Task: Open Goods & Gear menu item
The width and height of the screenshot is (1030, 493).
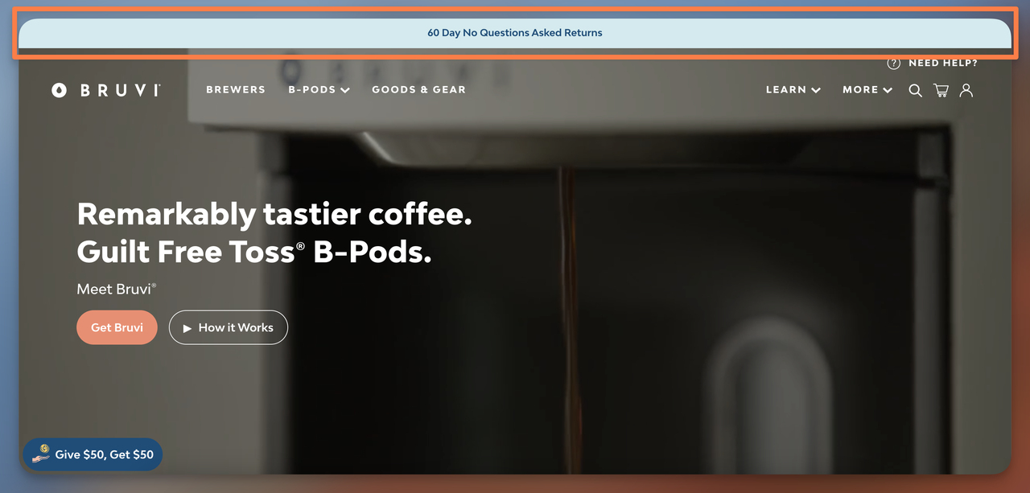Action: tap(418, 90)
